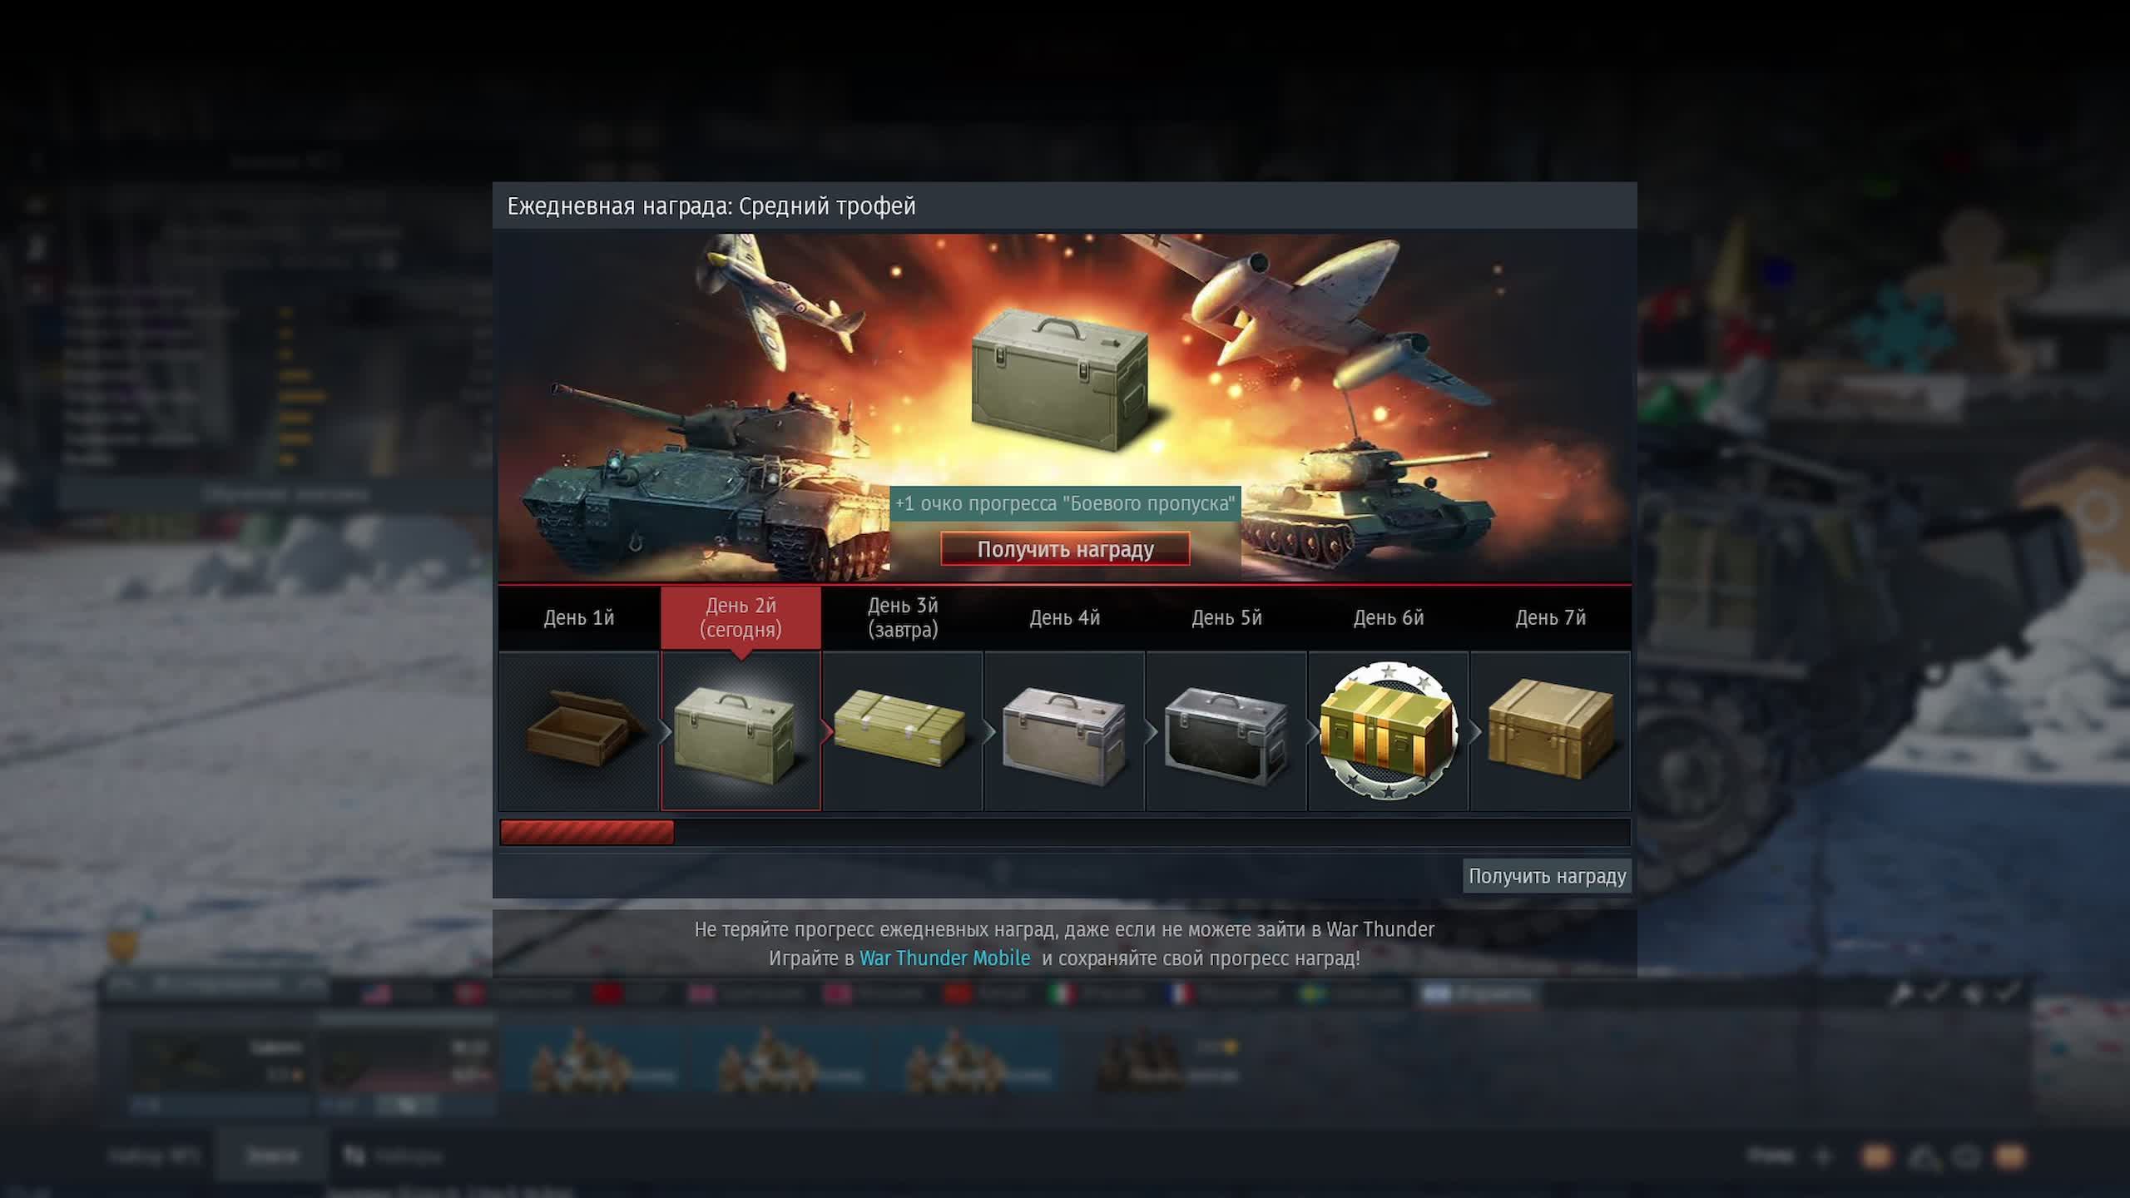Select the День 4й tab
The height and width of the screenshot is (1198, 2130).
(1065, 618)
